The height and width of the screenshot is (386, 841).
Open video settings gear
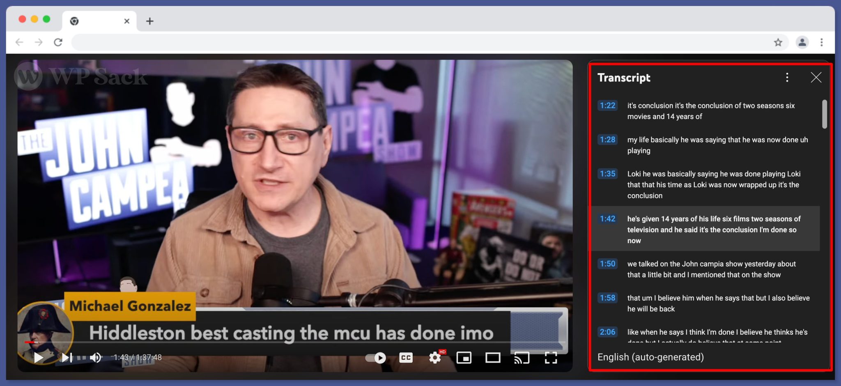435,358
